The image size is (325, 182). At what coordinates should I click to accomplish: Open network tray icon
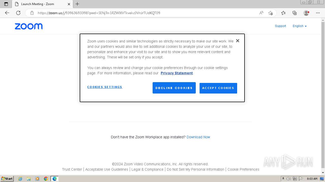click(295, 179)
